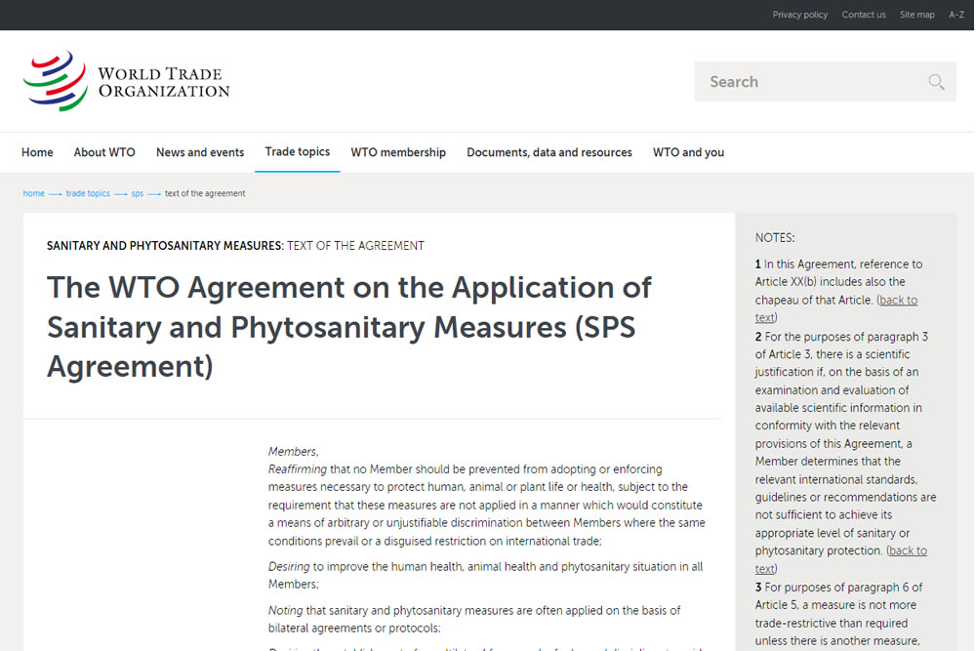
Task: Click the home breadcrumb link
Action: point(34,193)
